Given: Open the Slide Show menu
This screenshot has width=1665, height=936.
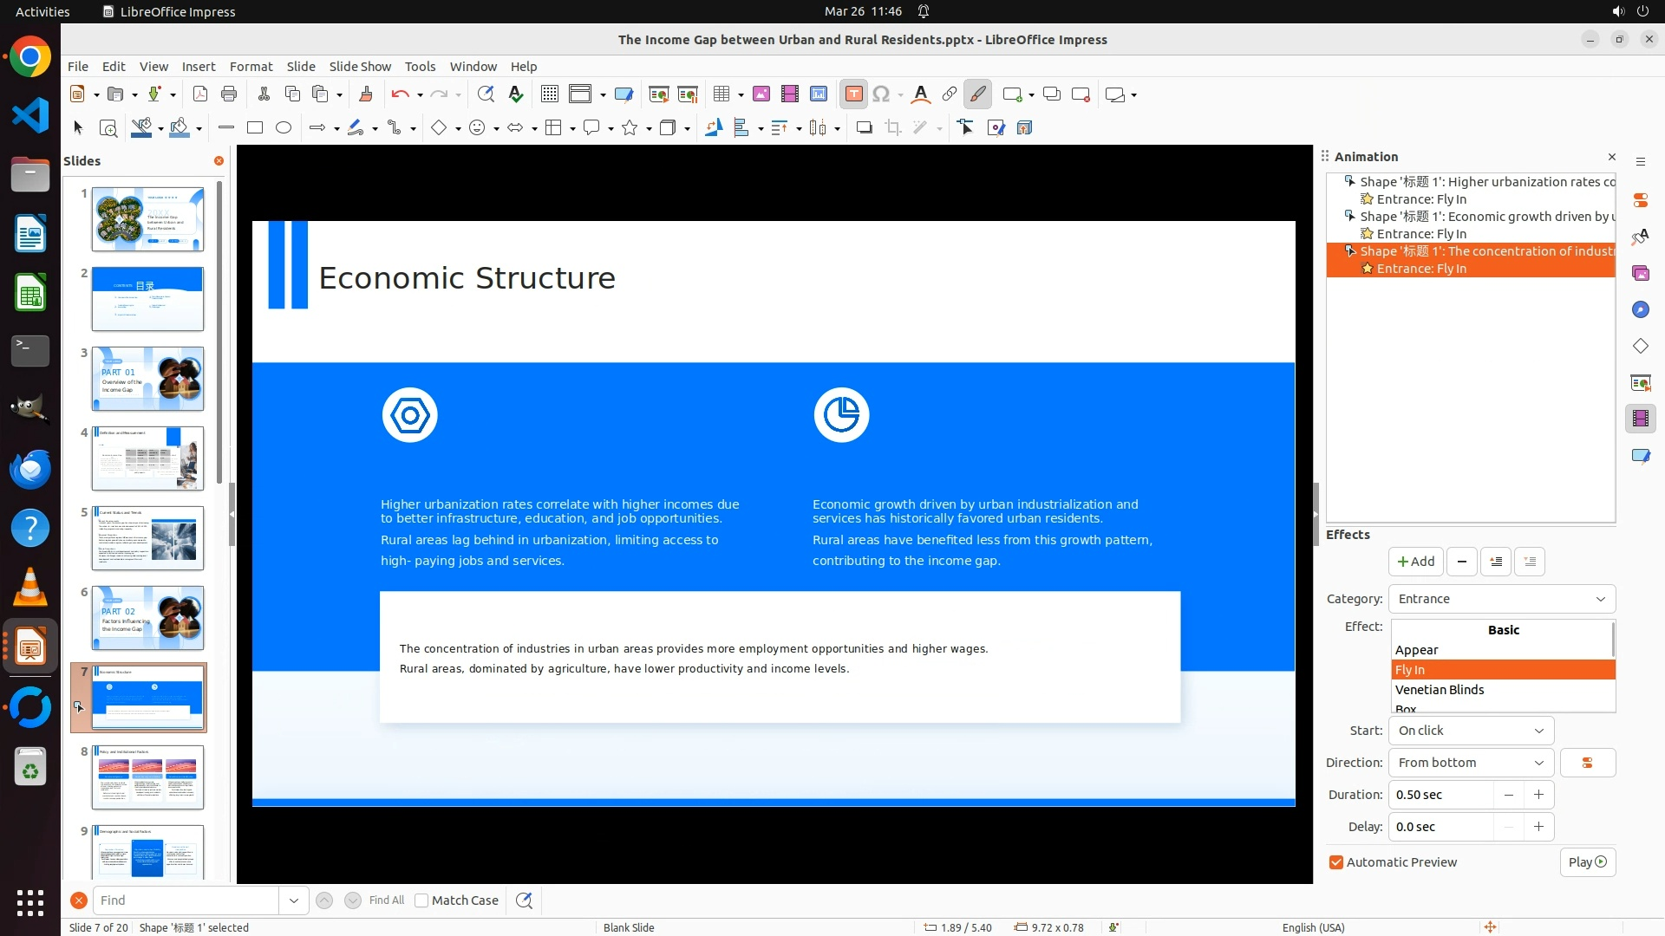Looking at the screenshot, I should tap(360, 67).
